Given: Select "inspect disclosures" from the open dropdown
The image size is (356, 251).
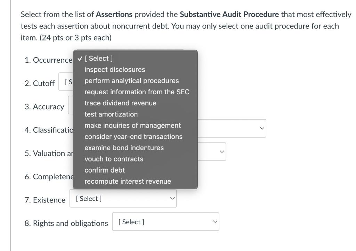Looking at the screenshot, I should point(114,69).
